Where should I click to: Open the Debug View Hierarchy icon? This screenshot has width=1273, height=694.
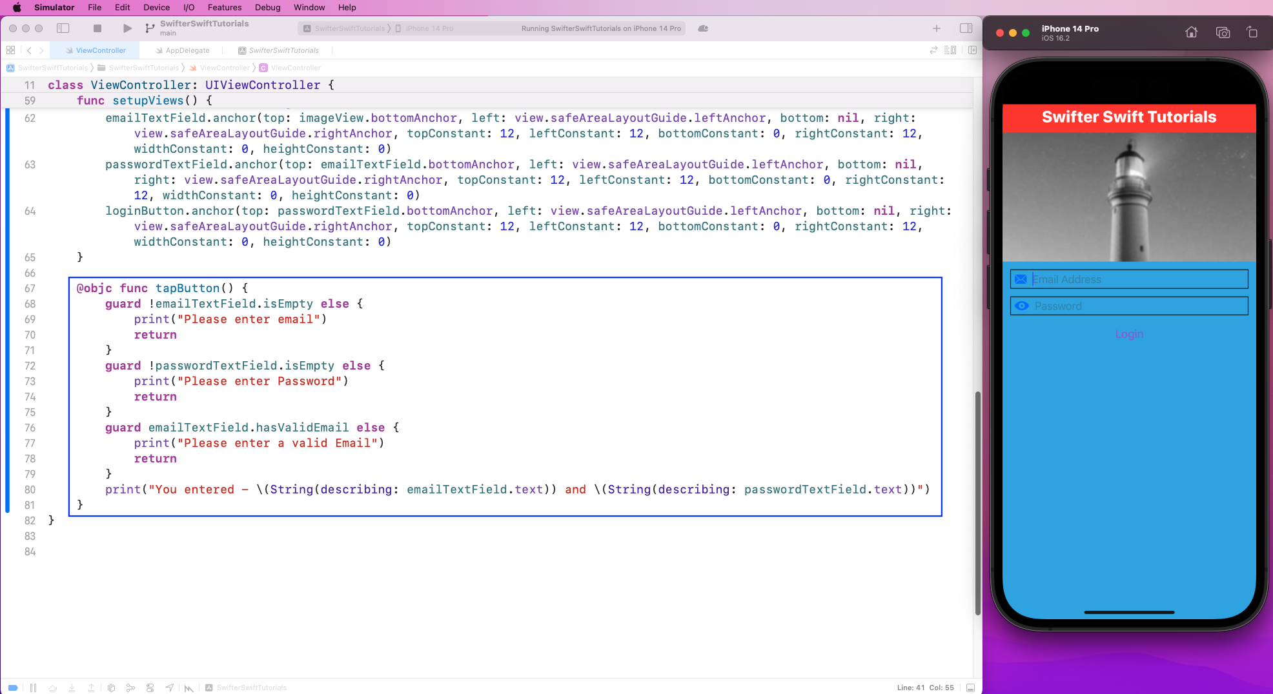tap(111, 688)
